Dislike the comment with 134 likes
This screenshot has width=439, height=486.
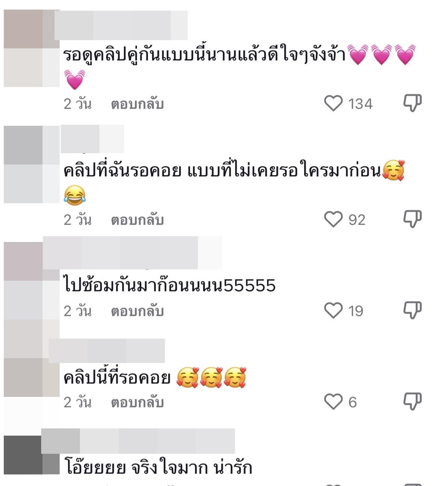412,103
